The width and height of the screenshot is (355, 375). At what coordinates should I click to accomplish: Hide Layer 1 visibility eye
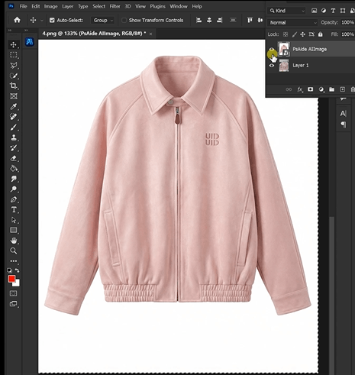[x=272, y=66]
